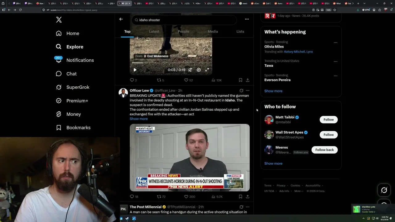Open the Kelsey Mitchell trending link
The height and width of the screenshot is (222, 395).
click(x=294, y=52)
